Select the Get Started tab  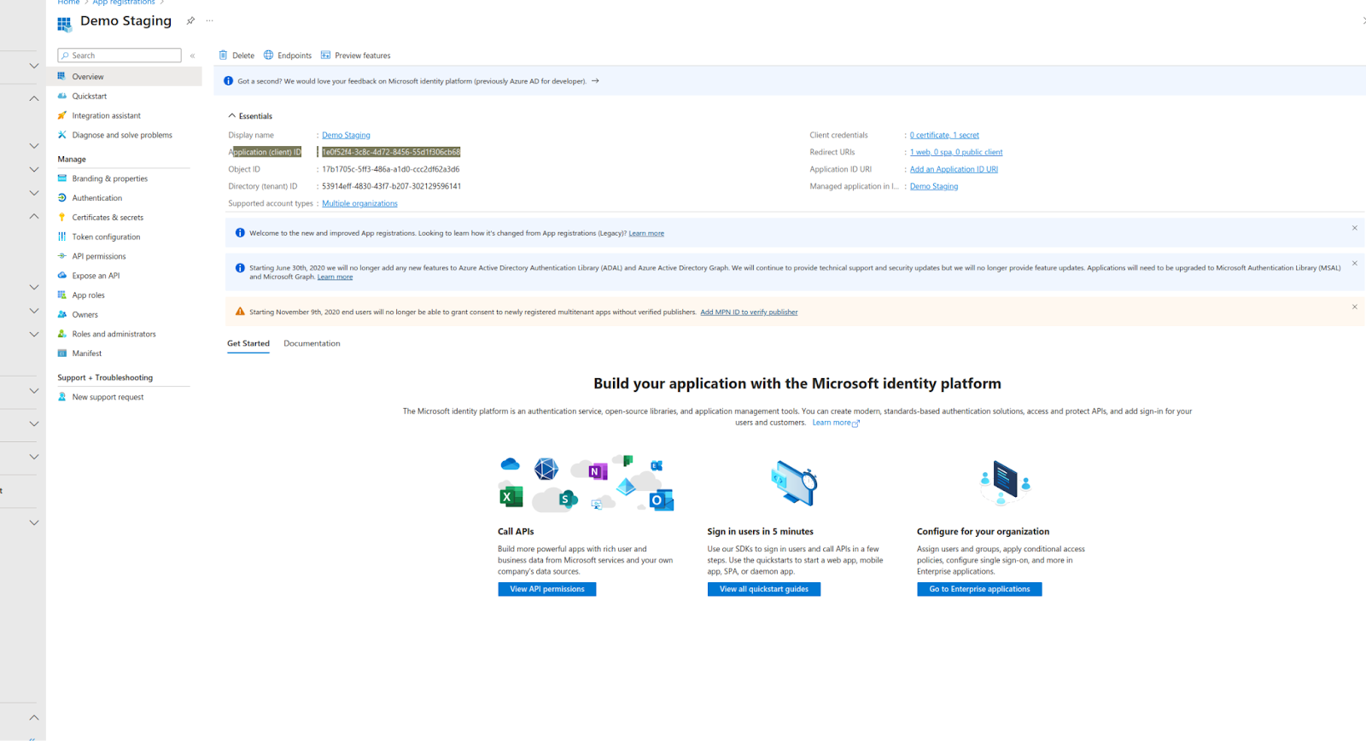click(x=248, y=344)
